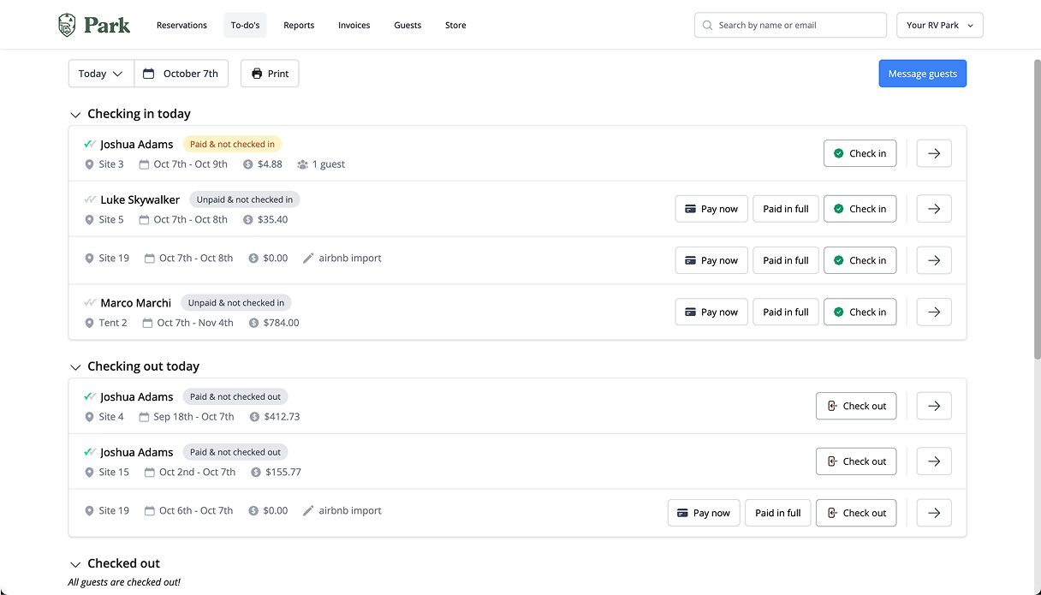1041x595 pixels.
Task: Collapse the Checking out today section
Action: (75, 367)
